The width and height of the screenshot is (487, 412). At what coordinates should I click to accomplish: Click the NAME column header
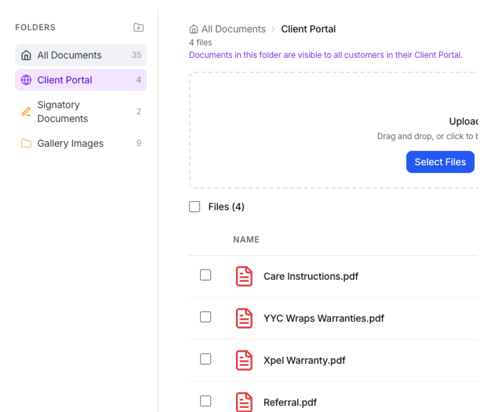pyautogui.click(x=246, y=239)
